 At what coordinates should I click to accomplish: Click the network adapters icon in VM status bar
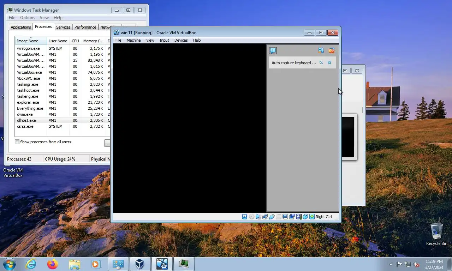(265, 217)
